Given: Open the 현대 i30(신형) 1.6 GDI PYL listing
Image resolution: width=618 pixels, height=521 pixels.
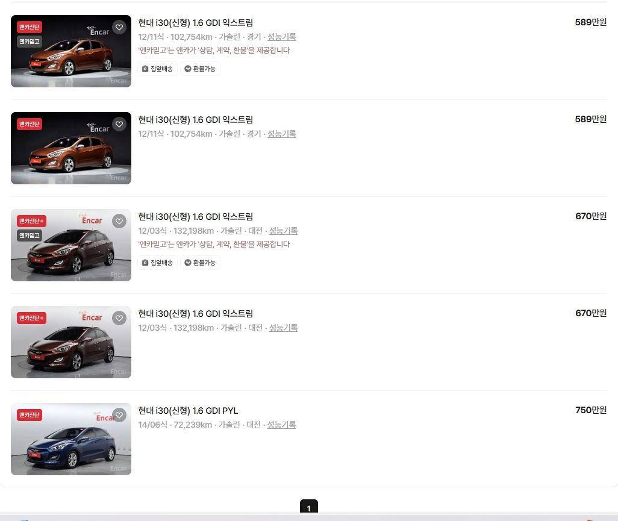Looking at the screenshot, I should click(188, 411).
